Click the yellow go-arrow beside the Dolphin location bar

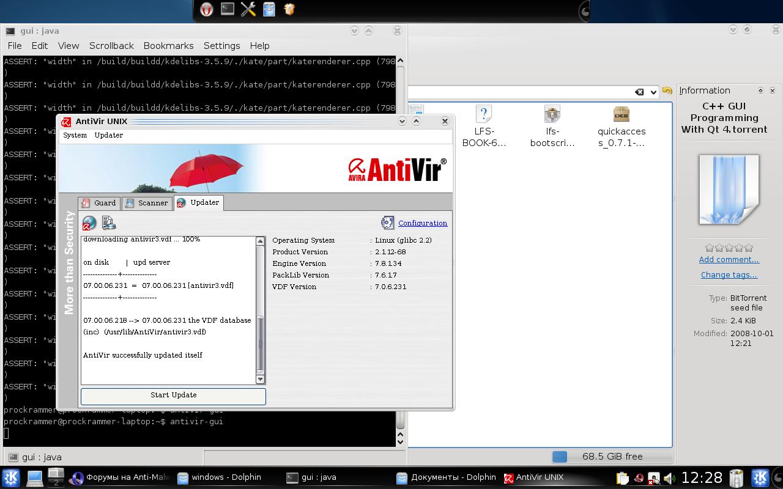(x=667, y=91)
